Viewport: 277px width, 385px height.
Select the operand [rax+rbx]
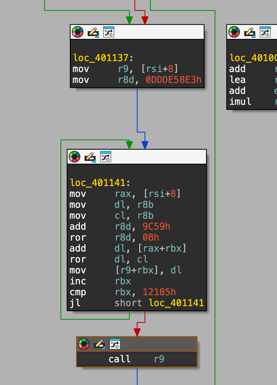[162, 248]
